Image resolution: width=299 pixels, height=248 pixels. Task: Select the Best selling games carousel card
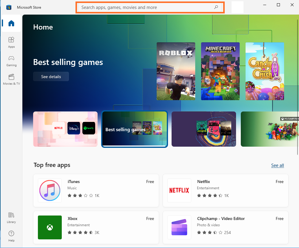[x=135, y=129]
